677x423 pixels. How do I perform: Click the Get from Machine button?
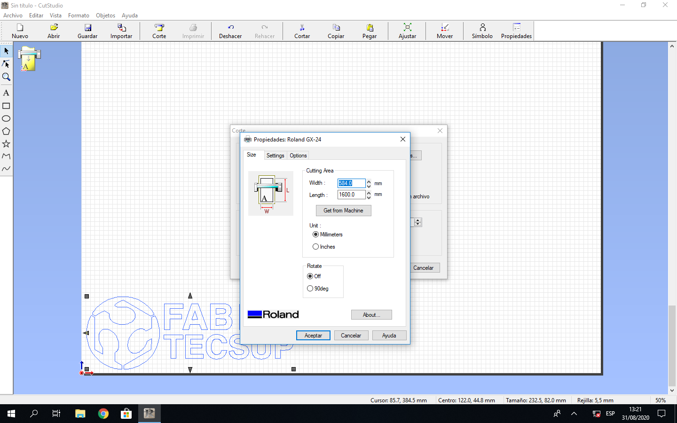point(344,211)
